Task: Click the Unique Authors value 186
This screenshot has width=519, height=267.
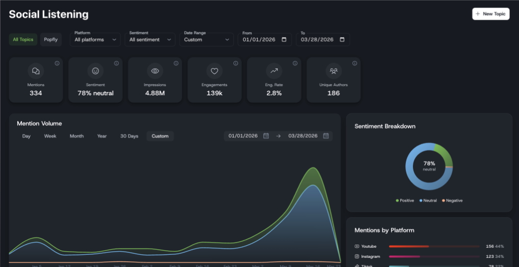Action: point(333,93)
